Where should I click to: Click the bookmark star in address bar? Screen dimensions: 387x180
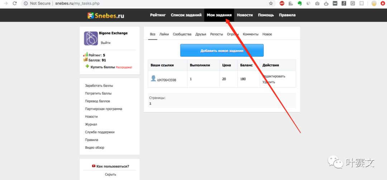click(x=271, y=3)
